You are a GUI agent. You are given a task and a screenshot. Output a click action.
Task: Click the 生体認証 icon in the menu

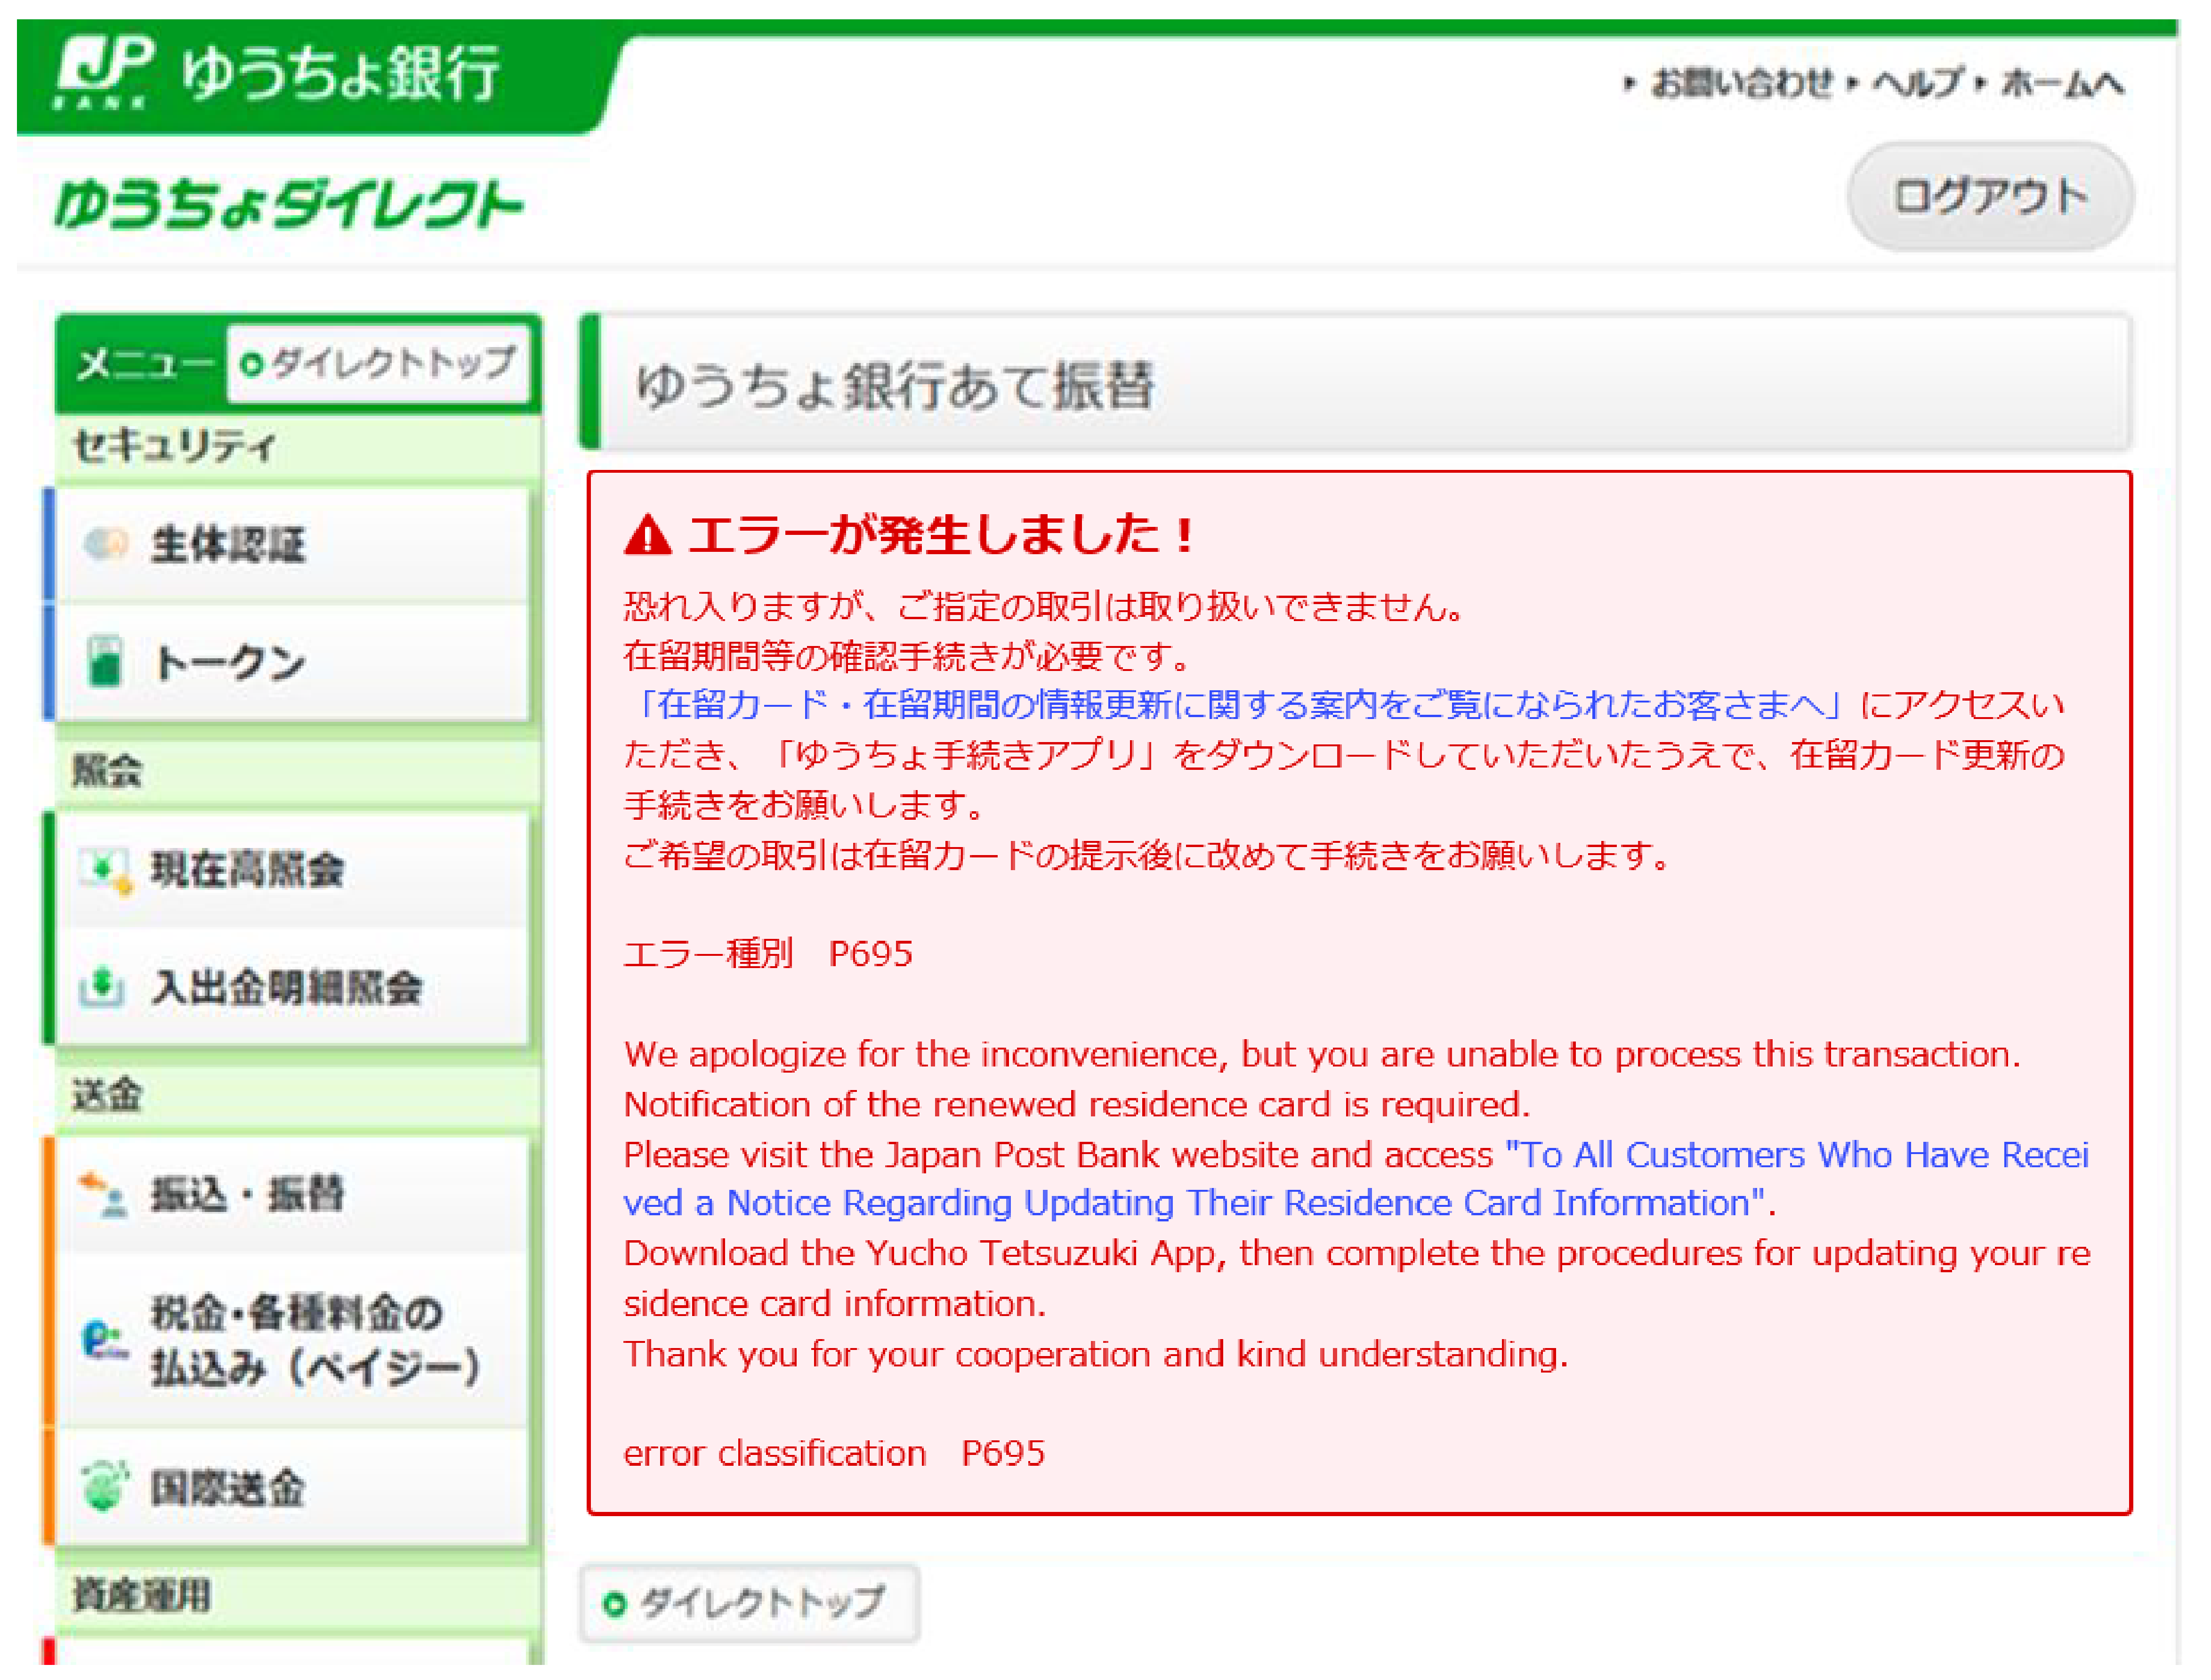coord(105,545)
